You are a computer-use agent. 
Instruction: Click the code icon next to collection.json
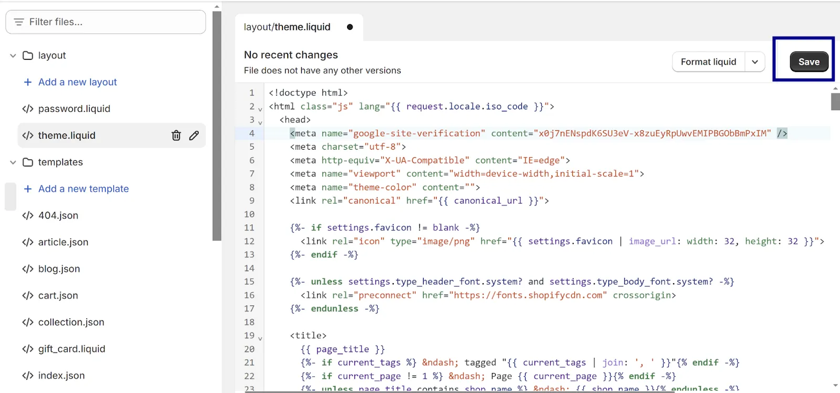(x=28, y=322)
